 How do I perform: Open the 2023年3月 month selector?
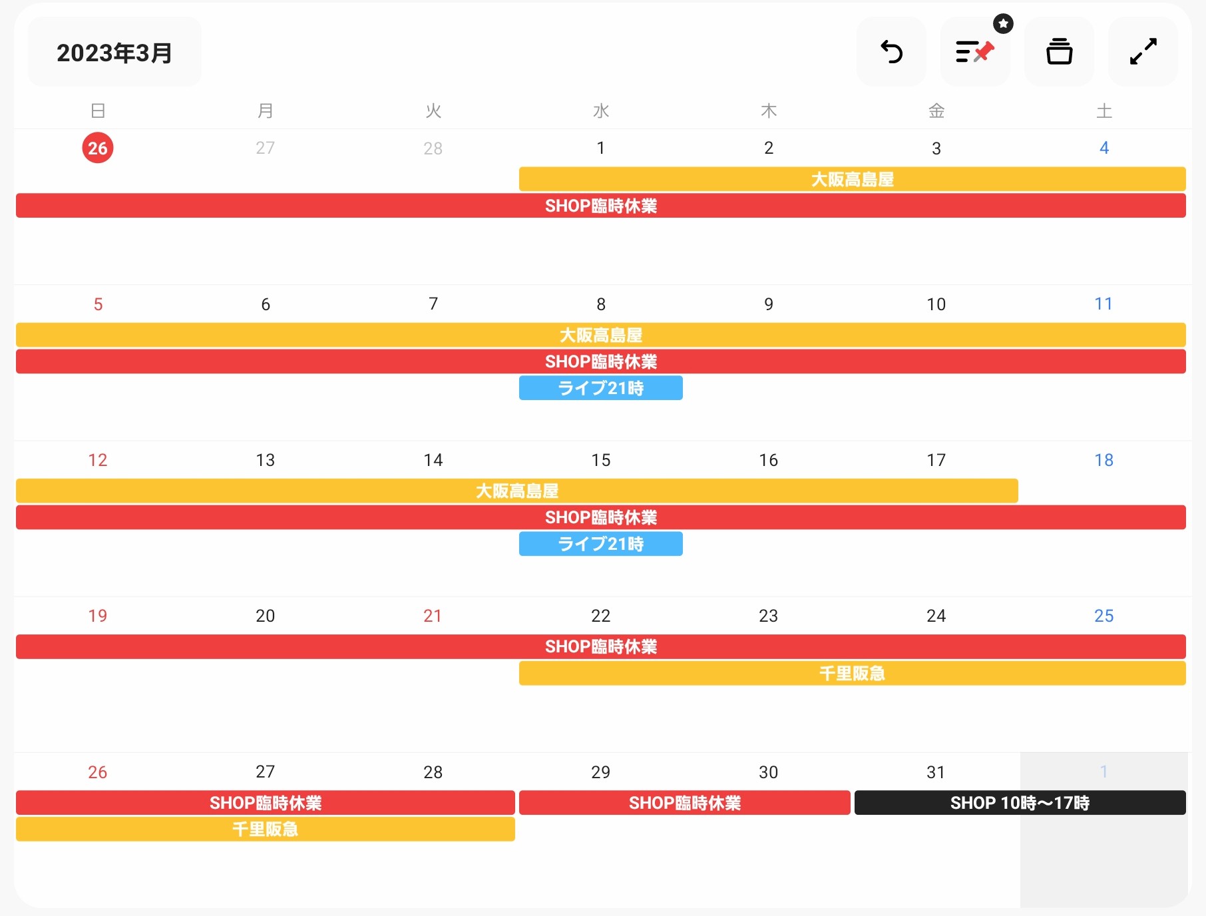(x=114, y=52)
